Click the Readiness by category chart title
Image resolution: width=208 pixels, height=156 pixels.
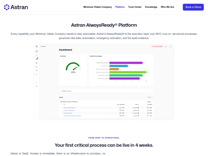(96, 56)
